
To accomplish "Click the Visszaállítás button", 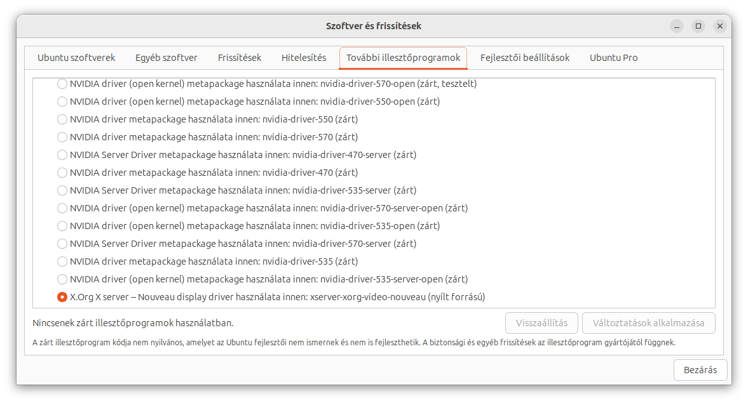I will point(541,323).
